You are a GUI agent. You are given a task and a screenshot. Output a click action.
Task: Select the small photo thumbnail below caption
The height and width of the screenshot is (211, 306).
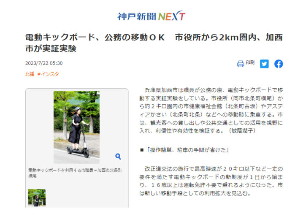click(37, 197)
